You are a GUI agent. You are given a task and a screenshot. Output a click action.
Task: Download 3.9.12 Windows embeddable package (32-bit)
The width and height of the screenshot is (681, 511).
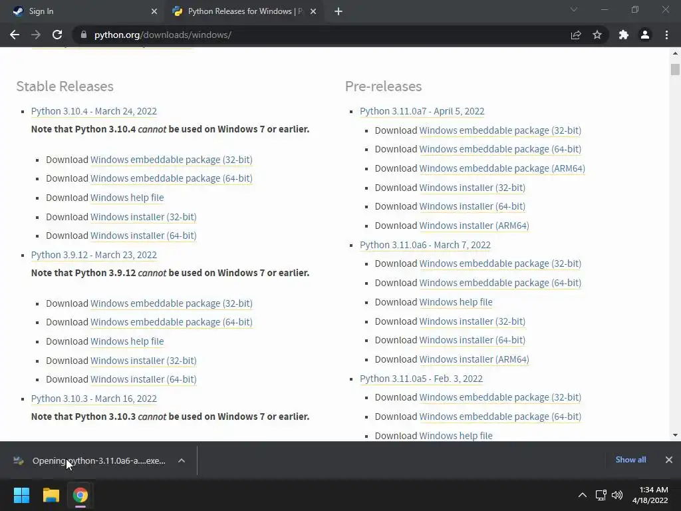click(171, 303)
